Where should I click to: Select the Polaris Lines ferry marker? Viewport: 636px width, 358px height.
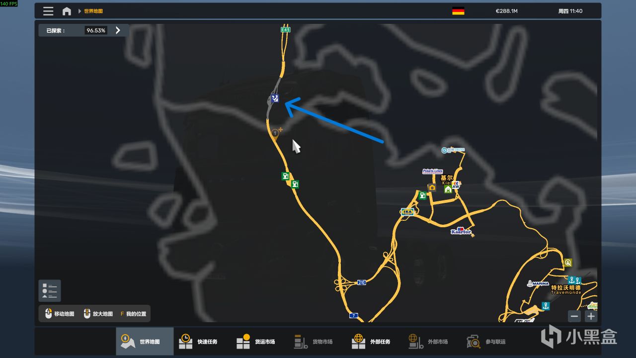(x=432, y=171)
